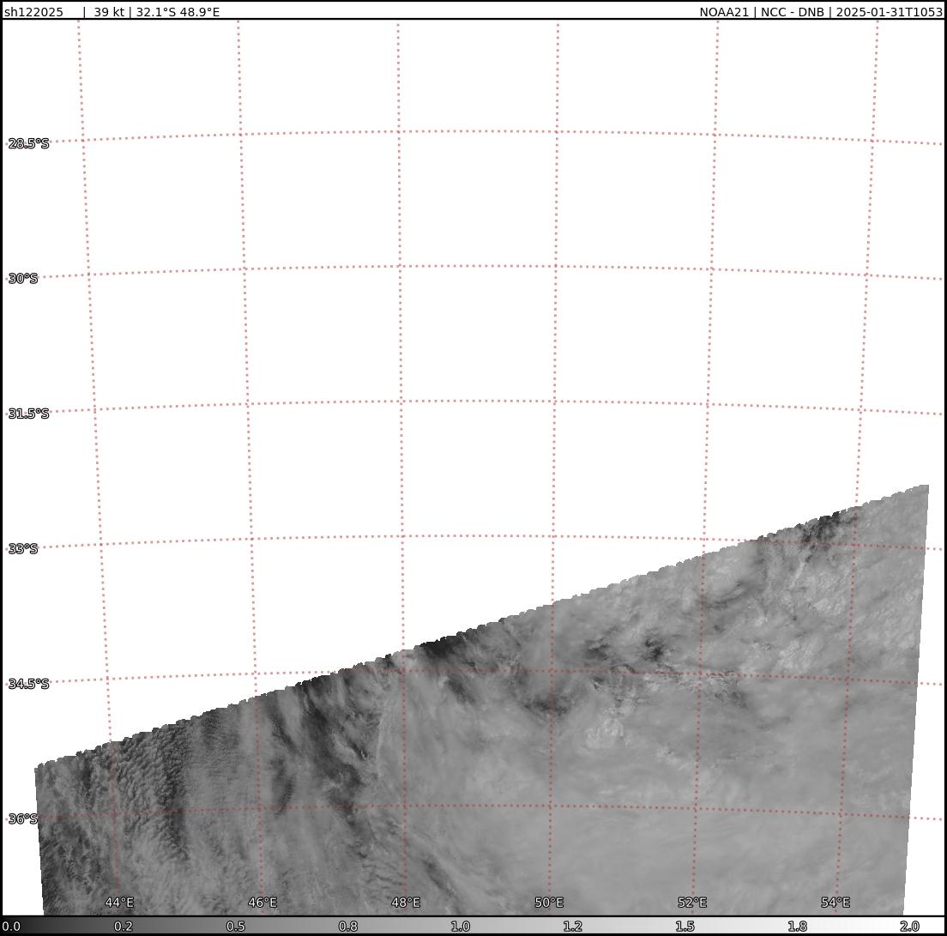Click the 44°E longitude label

click(119, 903)
